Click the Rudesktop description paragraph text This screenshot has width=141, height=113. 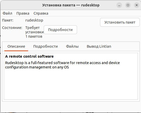(x=62, y=65)
